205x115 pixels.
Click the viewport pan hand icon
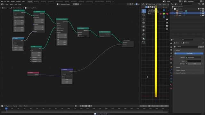167,23
